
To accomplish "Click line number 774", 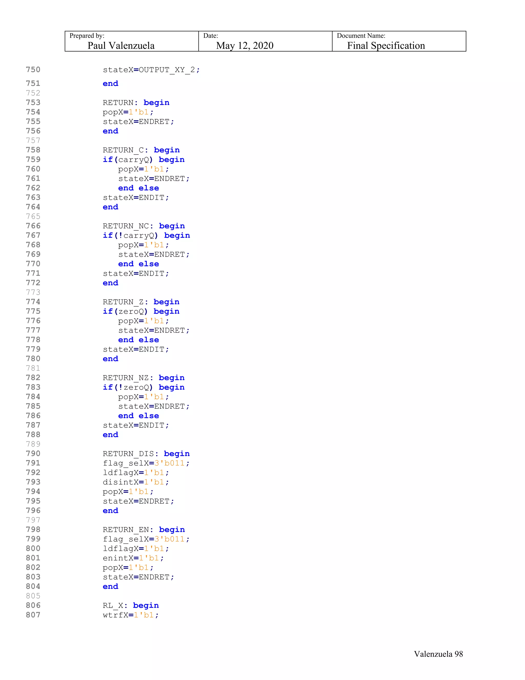I will [33, 302].
